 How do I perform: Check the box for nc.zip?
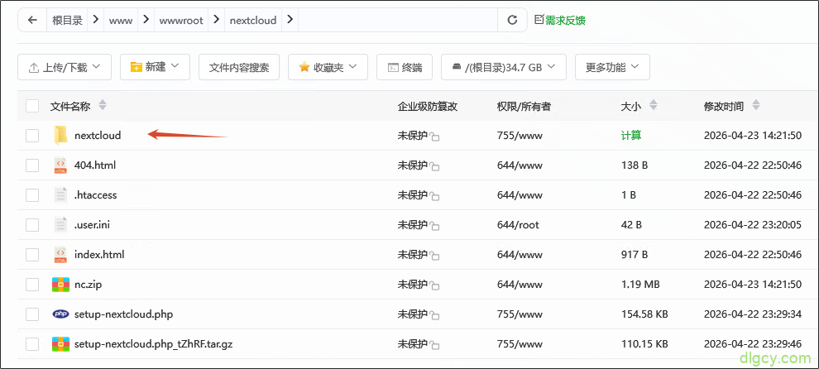pyautogui.click(x=32, y=285)
